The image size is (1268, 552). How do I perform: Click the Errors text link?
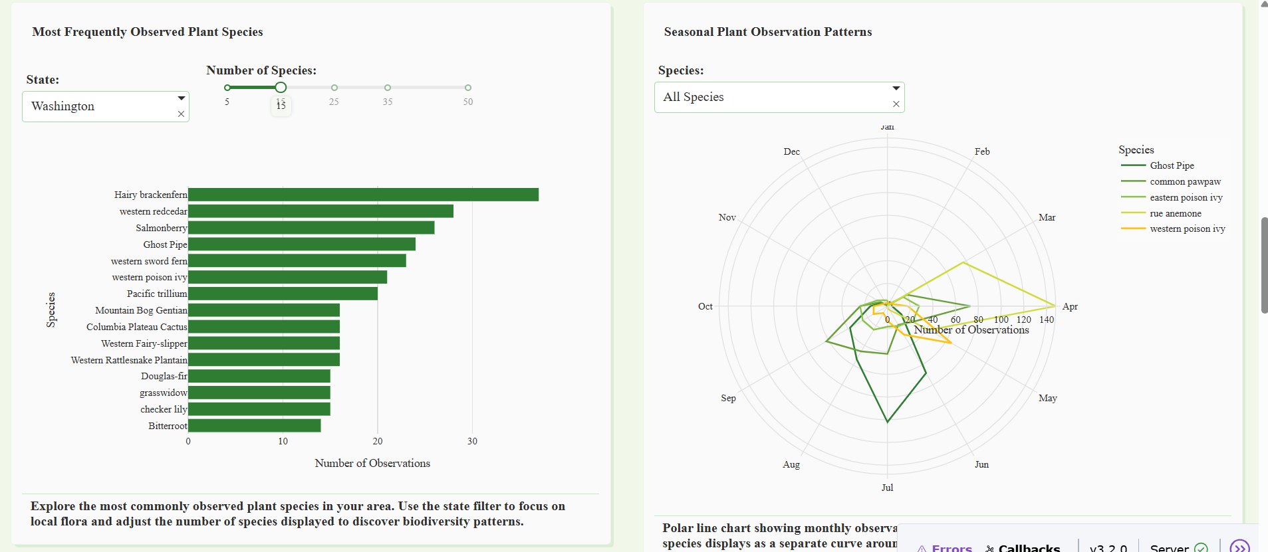tap(952, 547)
